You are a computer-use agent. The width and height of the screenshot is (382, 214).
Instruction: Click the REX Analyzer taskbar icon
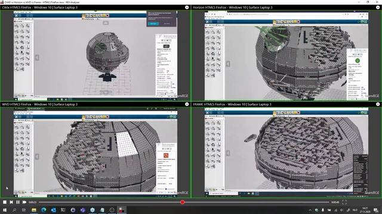(x=122, y=210)
